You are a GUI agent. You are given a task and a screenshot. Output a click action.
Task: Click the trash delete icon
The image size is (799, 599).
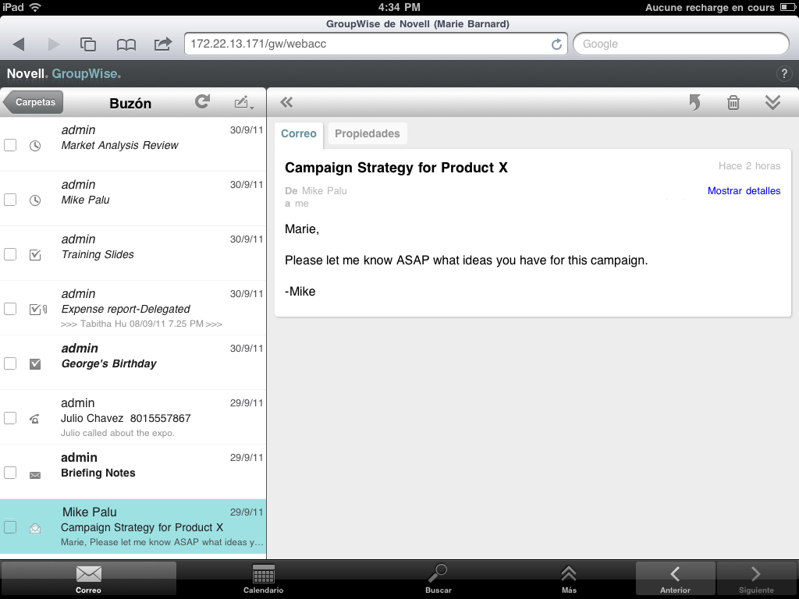tap(733, 102)
